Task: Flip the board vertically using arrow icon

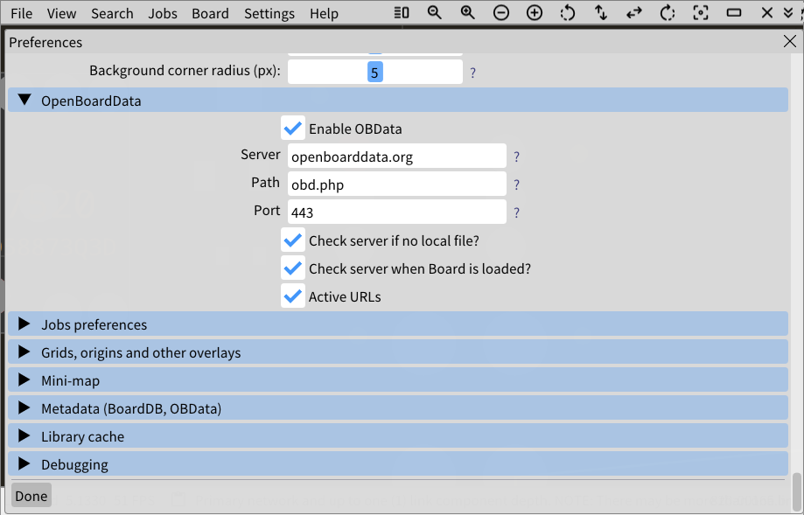Action: coord(599,13)
